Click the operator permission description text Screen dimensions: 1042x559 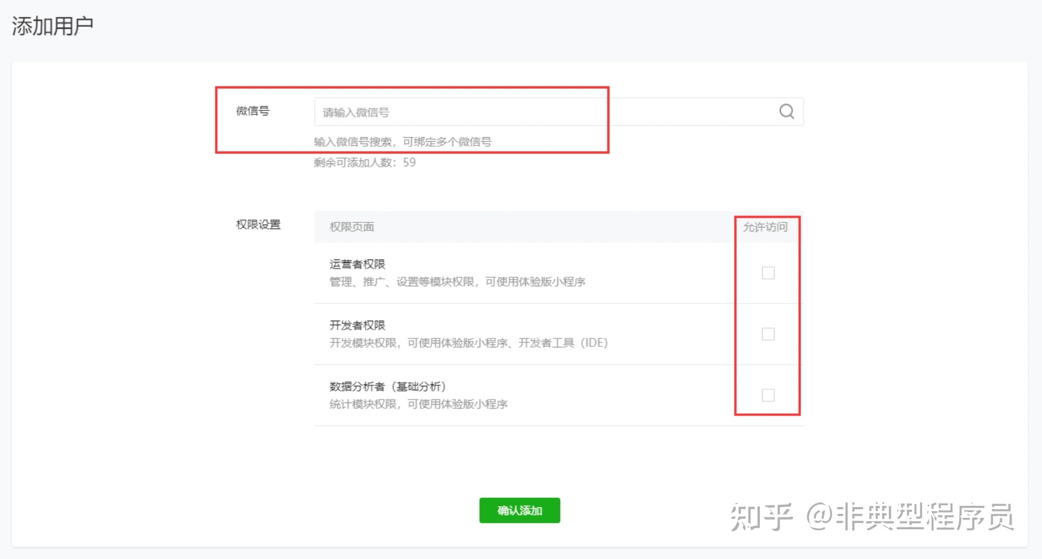click(x=457, y=281)
